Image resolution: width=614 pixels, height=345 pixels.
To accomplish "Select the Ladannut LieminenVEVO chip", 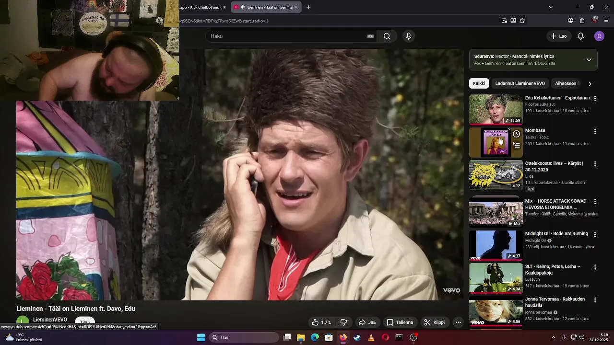I will click(x=520, y=83).
